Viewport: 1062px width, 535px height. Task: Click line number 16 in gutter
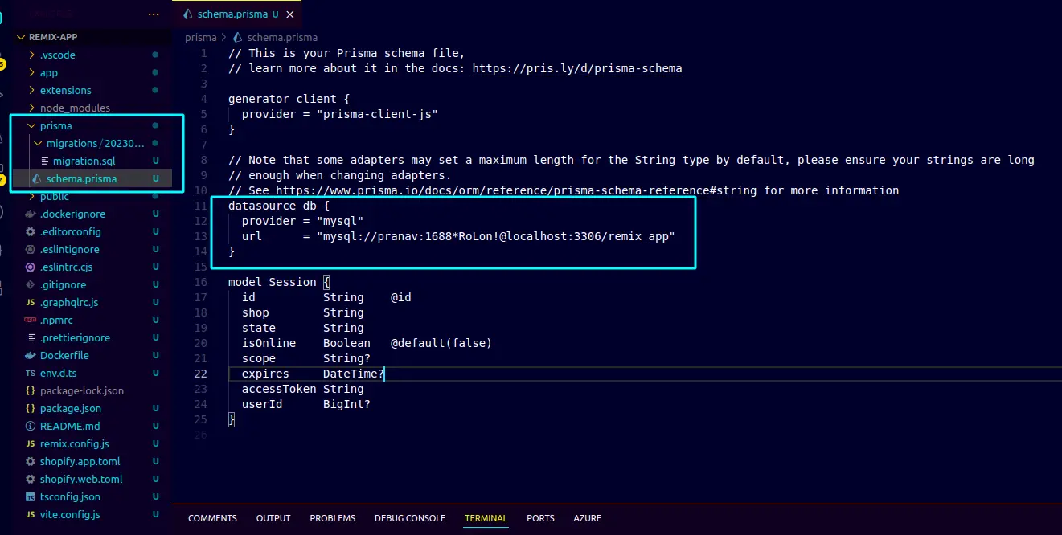pos(200,282)
